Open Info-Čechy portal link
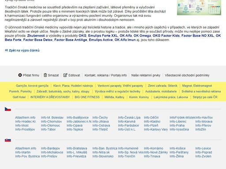The image size is (226, 169). click(x=100, y=118)
